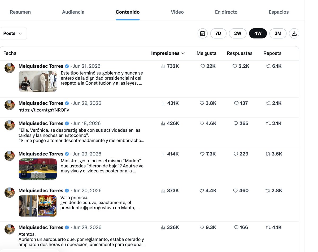Screen dimensions: 318x252
Task: Click the heart icon beside 4.6K
Action: [x=202, y=124]
